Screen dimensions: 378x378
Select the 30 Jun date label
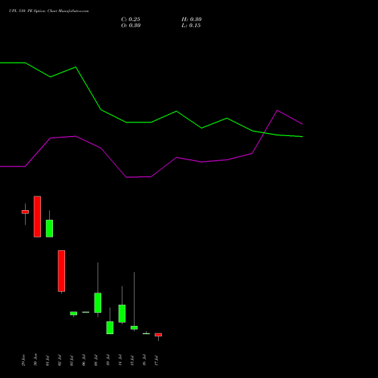click(x=36, y=360)
